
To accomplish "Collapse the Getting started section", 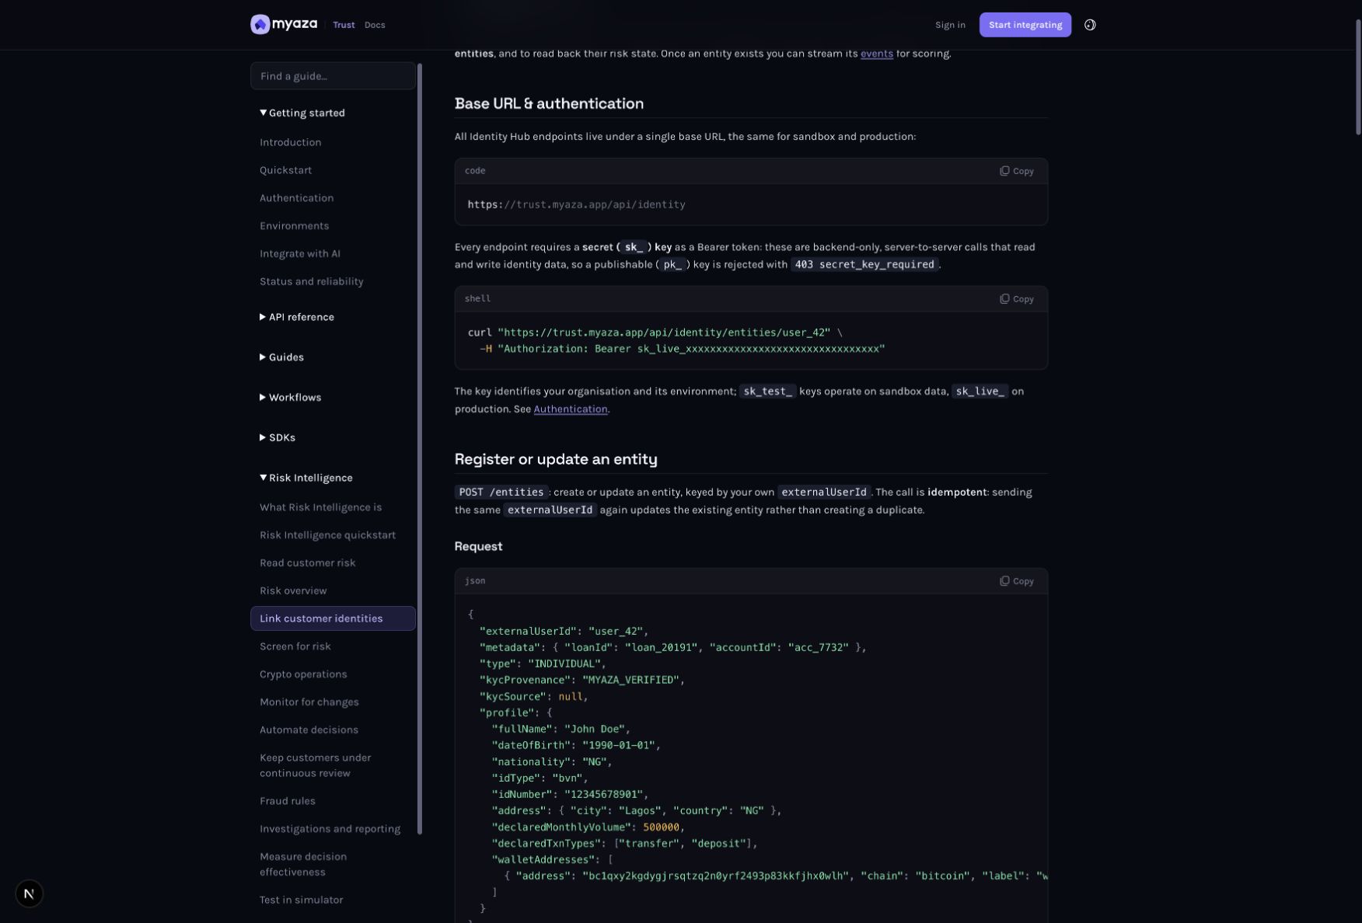I will pos(302,113).
